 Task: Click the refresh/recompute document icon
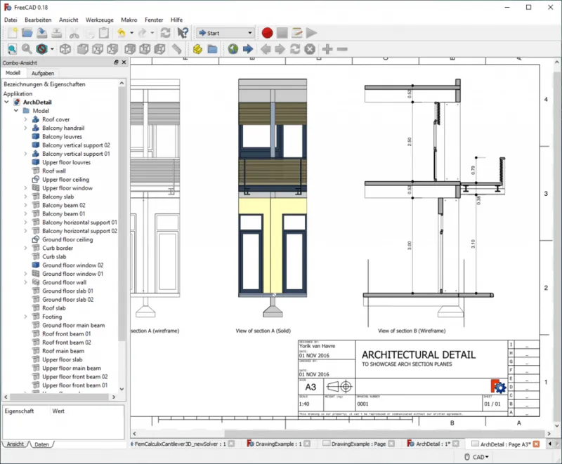point(166,32)
